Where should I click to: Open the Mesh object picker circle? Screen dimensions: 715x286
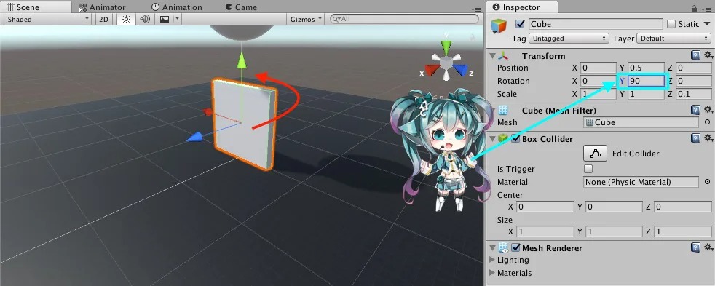[x=707, y=122]
